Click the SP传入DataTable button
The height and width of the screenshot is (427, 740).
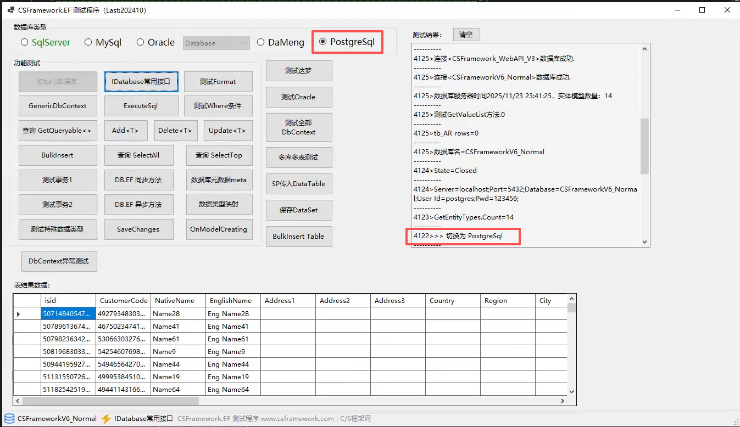coord(299,183)
